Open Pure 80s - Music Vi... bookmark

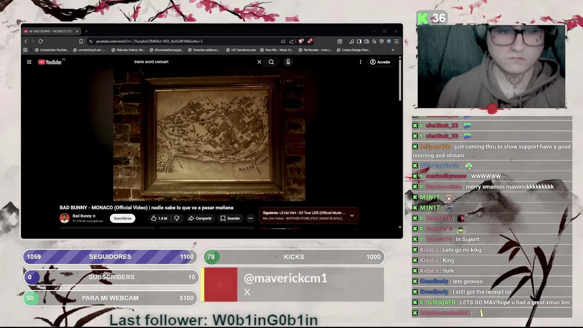(x=276, y=50)
